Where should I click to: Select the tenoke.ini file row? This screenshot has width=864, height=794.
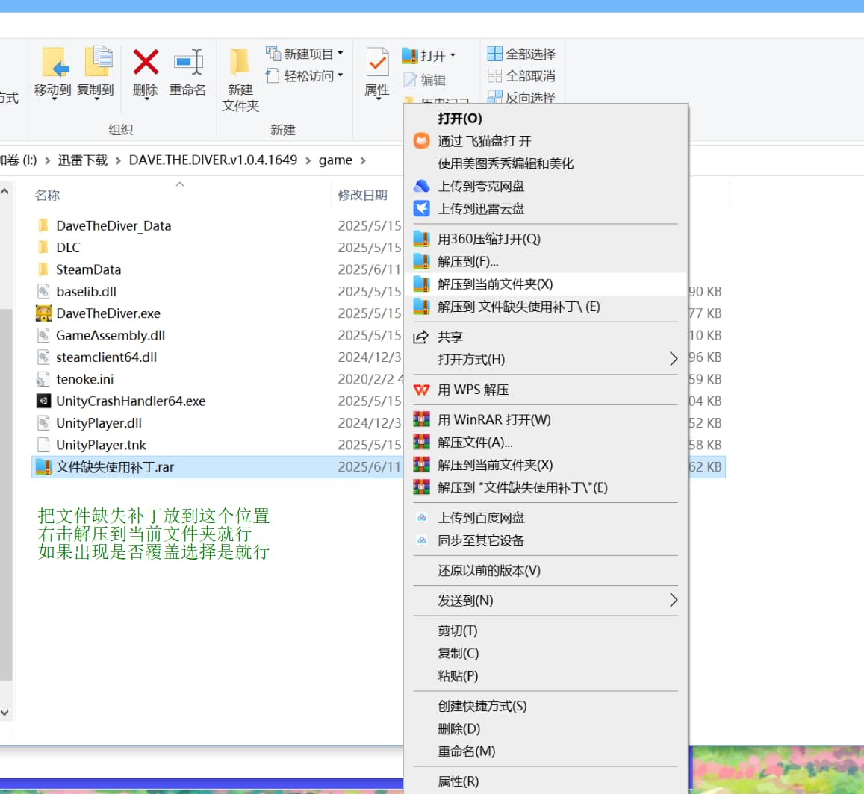point(217,379)
